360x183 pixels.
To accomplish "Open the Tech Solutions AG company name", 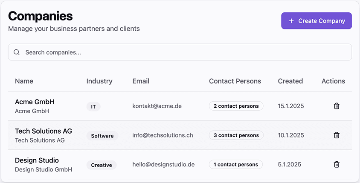I will pos(44,131).
